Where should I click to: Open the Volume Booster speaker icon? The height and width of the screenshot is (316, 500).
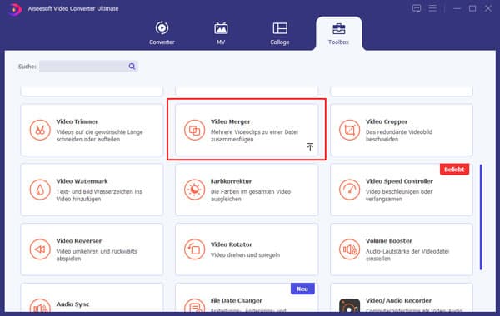[349, 249]
